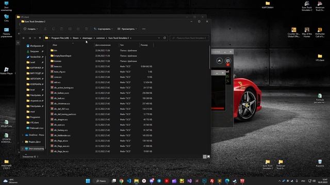Select the dlc_christmas.scs file
The width and height of the screenshot is (330, 185).
60,104
